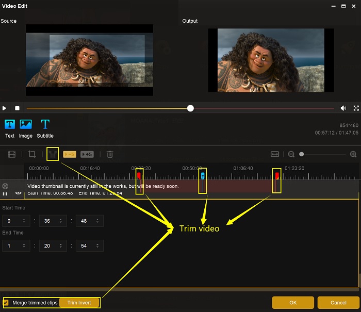This screenshot has width=361, height=312.
Task: Click the scissors trim icon
Action: point(52,154)
